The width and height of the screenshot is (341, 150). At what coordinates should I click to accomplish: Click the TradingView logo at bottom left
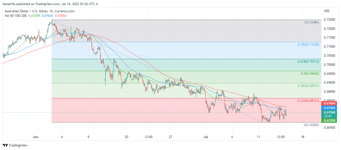15,145
